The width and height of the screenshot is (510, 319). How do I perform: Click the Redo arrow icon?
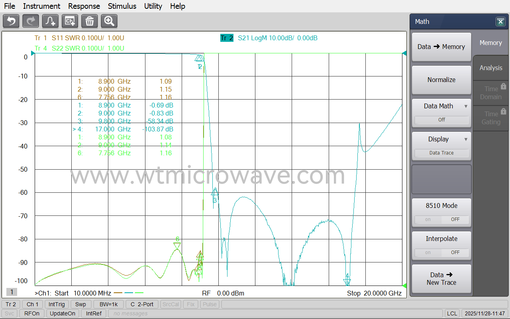click(x=31, y=21)
